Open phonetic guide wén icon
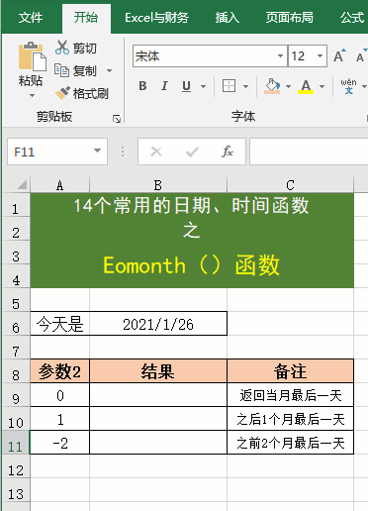The height and width of the screenshot is (511, 368). 348,86
